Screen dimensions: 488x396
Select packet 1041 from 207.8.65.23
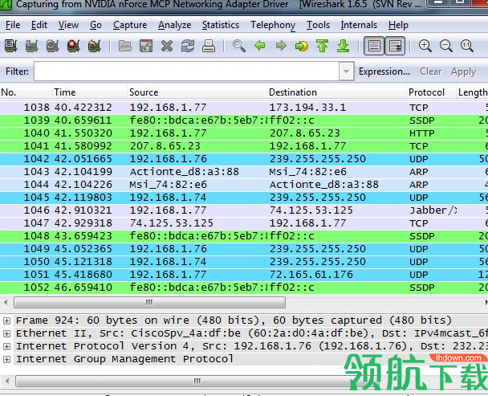point(244,146)
